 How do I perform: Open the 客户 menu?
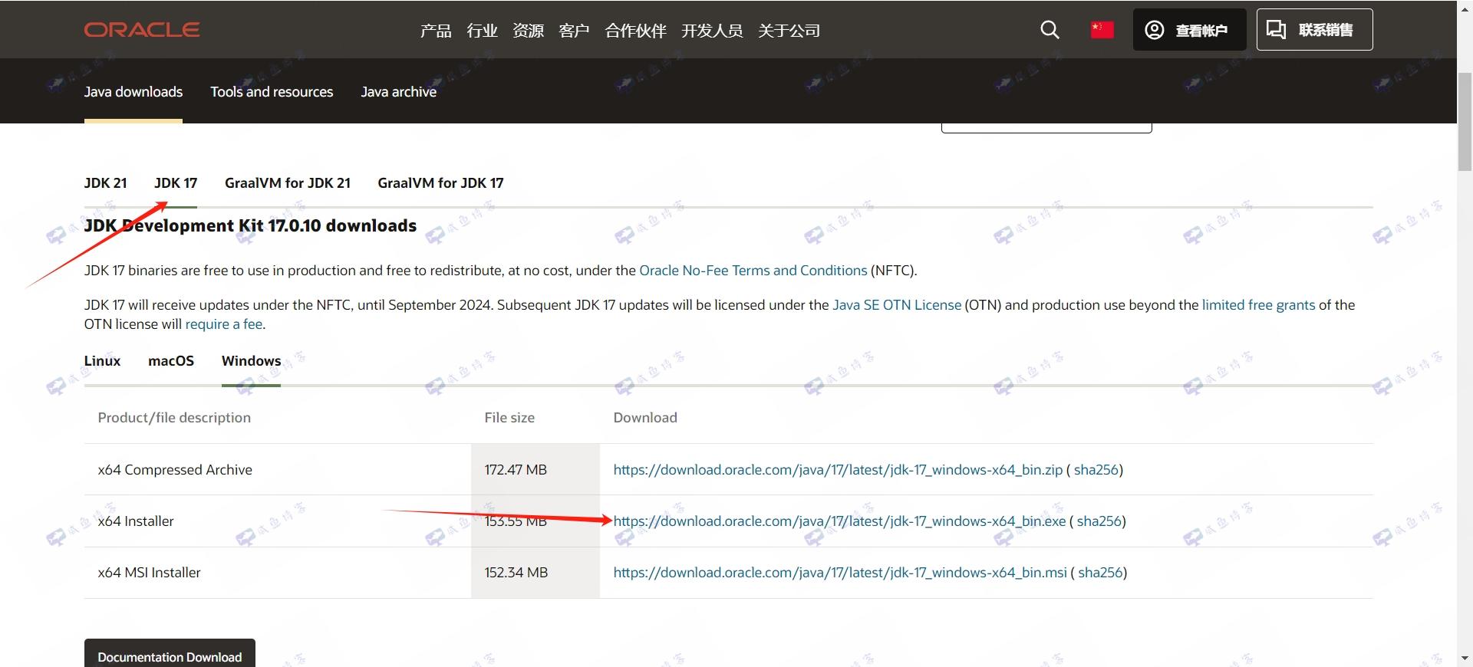(x=574, y=31)
